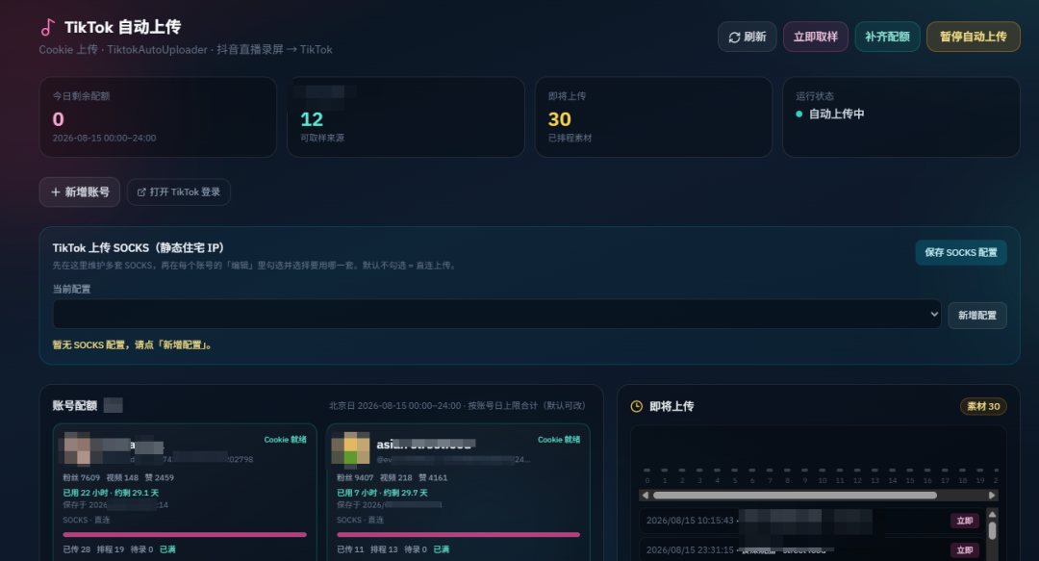Click the upload list scroll-up arrow

[x=992, y=514]
